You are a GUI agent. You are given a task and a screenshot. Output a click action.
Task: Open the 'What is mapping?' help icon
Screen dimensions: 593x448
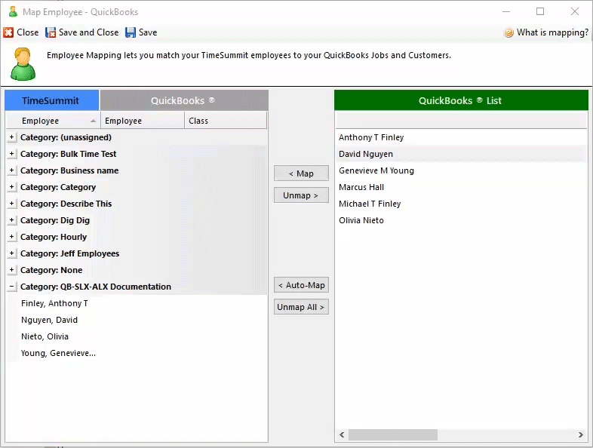click(509, 32)
